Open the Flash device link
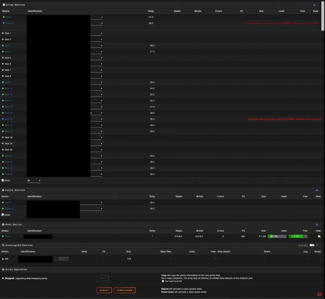Viewport: 325px width, 299px height. click(x=8, y=236)
